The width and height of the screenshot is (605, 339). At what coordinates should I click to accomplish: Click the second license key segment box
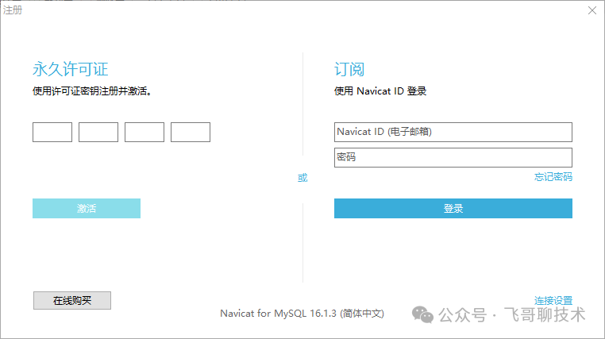(x=98, y=133)
